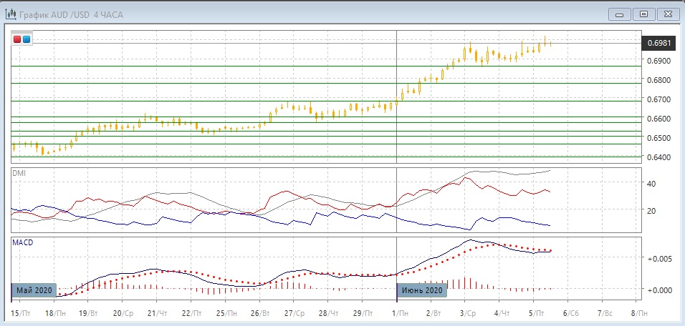This screenshot has width=685, height=326.
Task: Click the current price label 0.6981
Action: click(658, 43)
